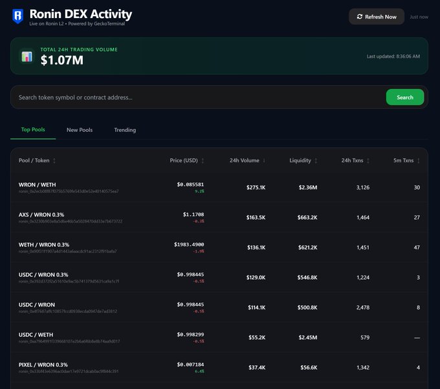The image size is (440, 389).
Task: Click the 6.4% price change
Action: click(199, 371)
